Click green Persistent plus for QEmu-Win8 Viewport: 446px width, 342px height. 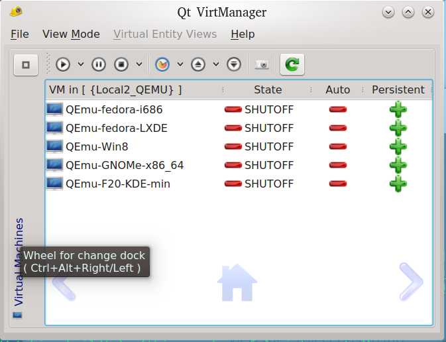(398, 146)
